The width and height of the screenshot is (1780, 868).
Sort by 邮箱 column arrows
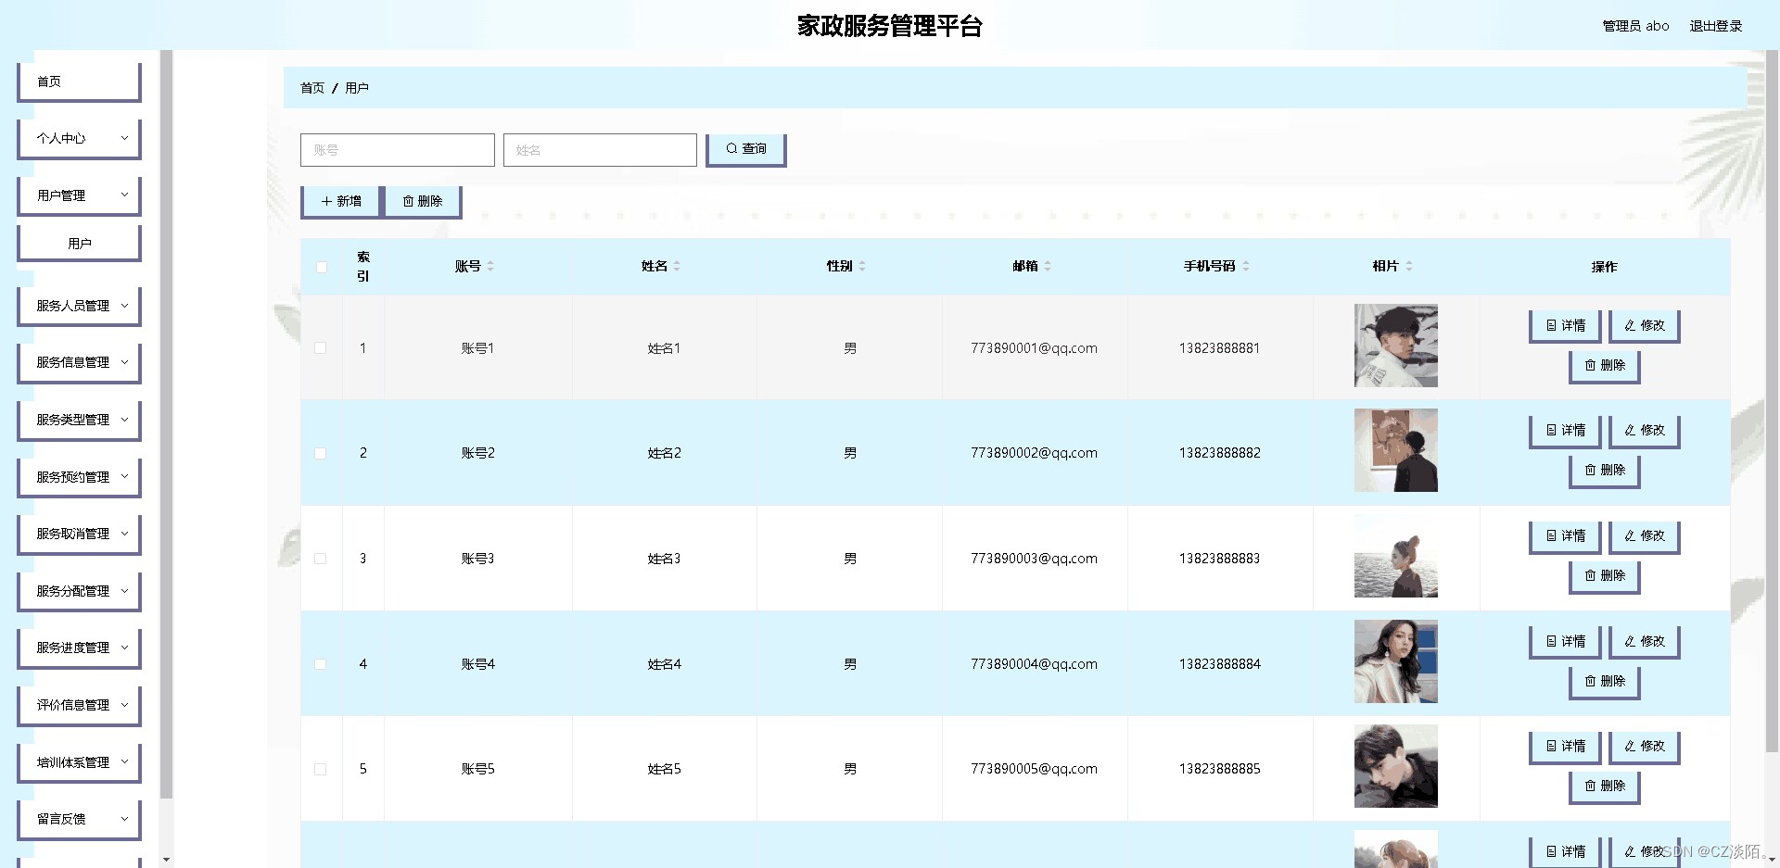1048,266
